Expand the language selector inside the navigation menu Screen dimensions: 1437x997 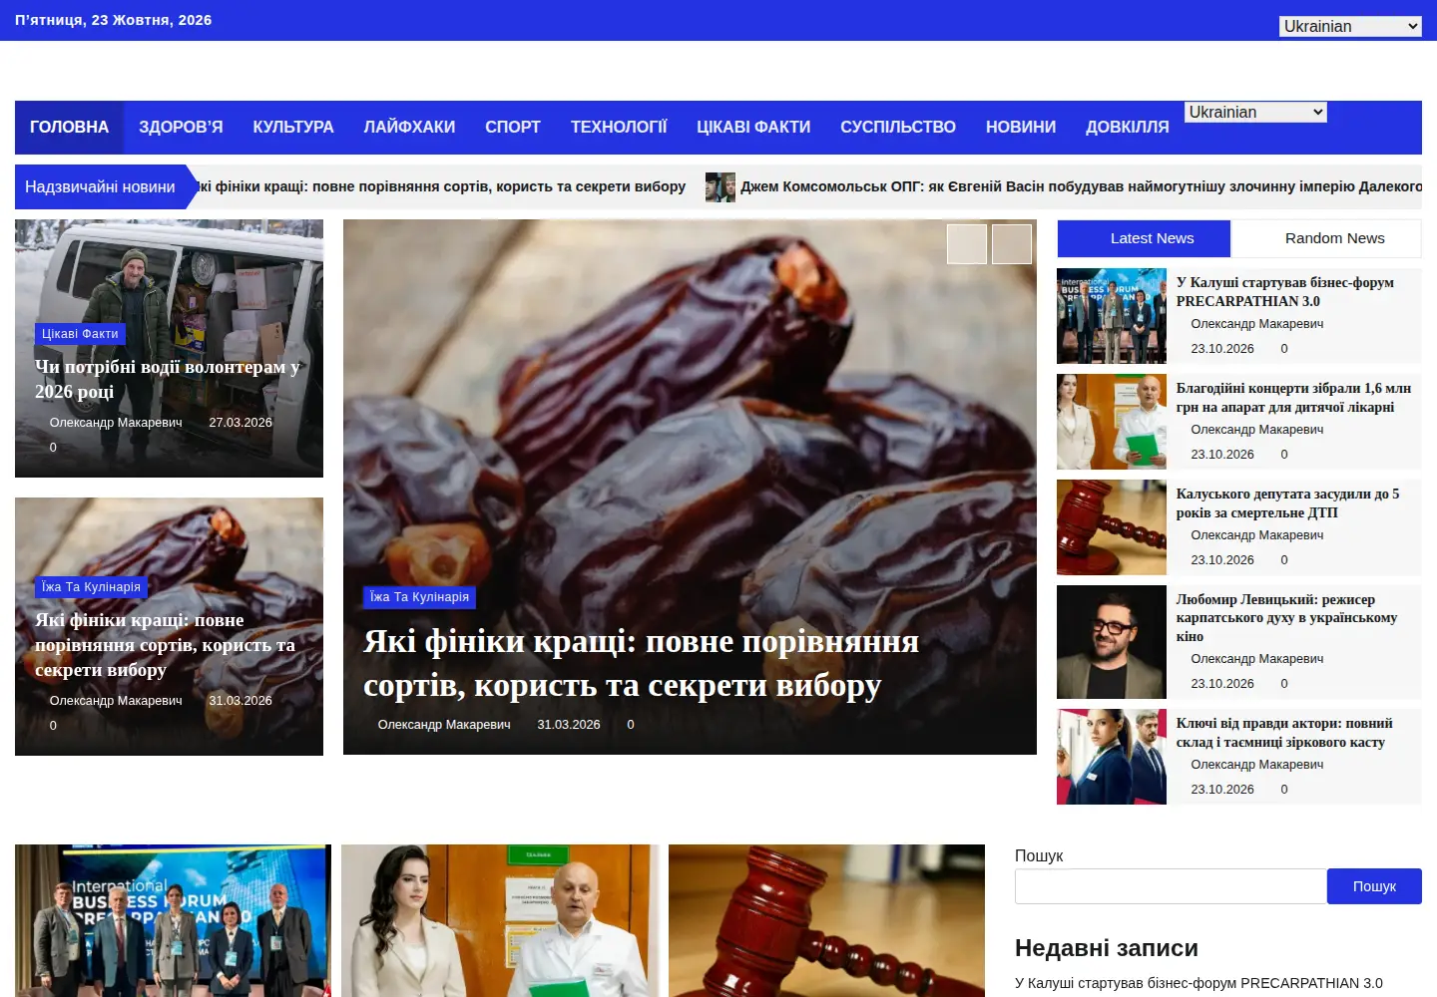[x=1256, y=113]
